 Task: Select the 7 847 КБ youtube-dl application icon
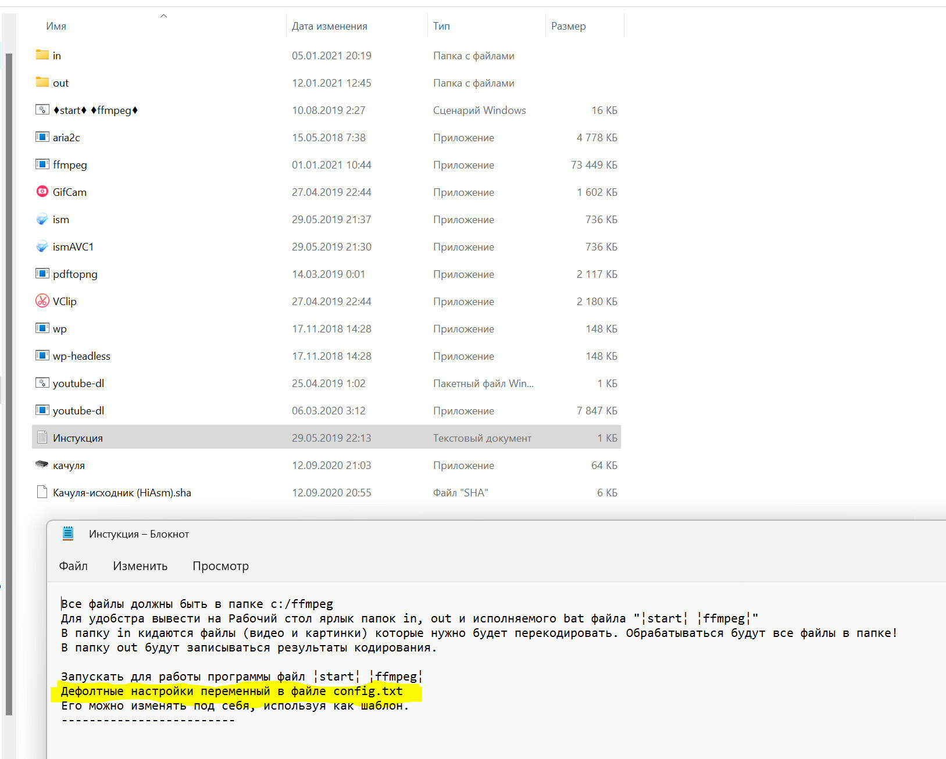[42, 410]
